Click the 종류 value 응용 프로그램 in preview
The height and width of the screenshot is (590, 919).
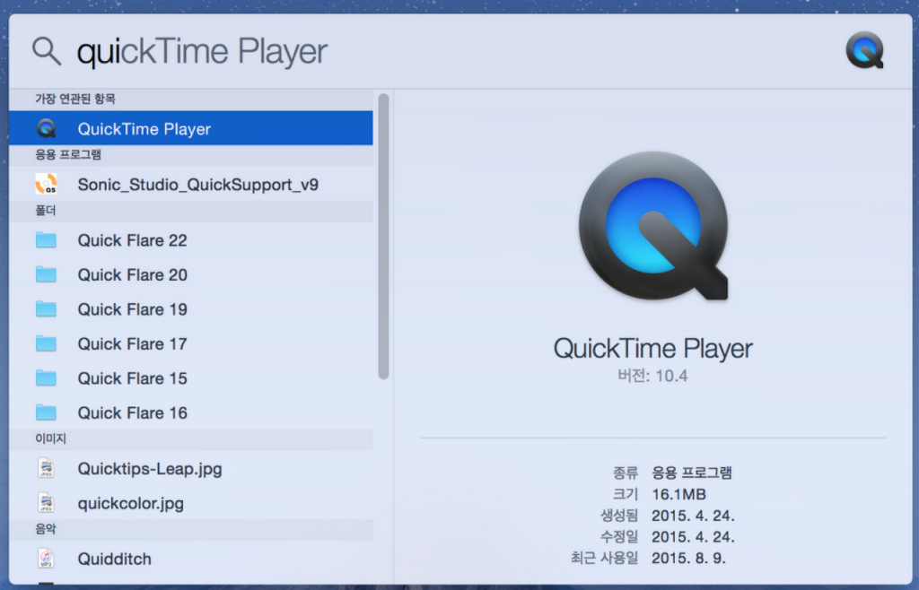tap(692, 473)
